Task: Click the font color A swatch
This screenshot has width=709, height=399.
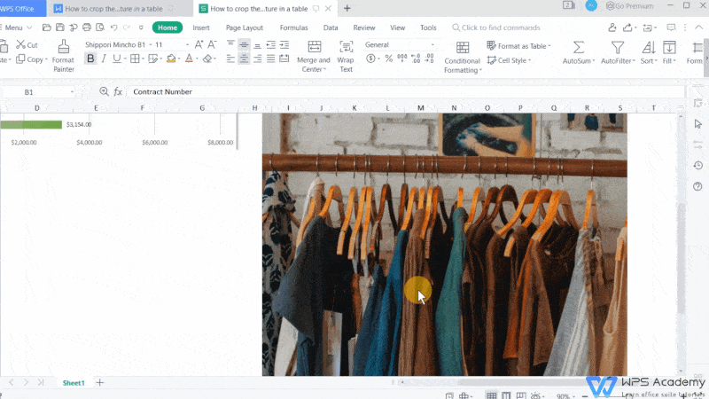Action: click(x=190, y=59)
